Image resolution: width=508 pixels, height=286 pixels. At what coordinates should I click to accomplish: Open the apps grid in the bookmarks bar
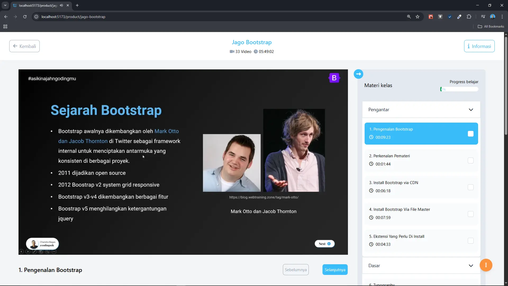coord(5,26)
